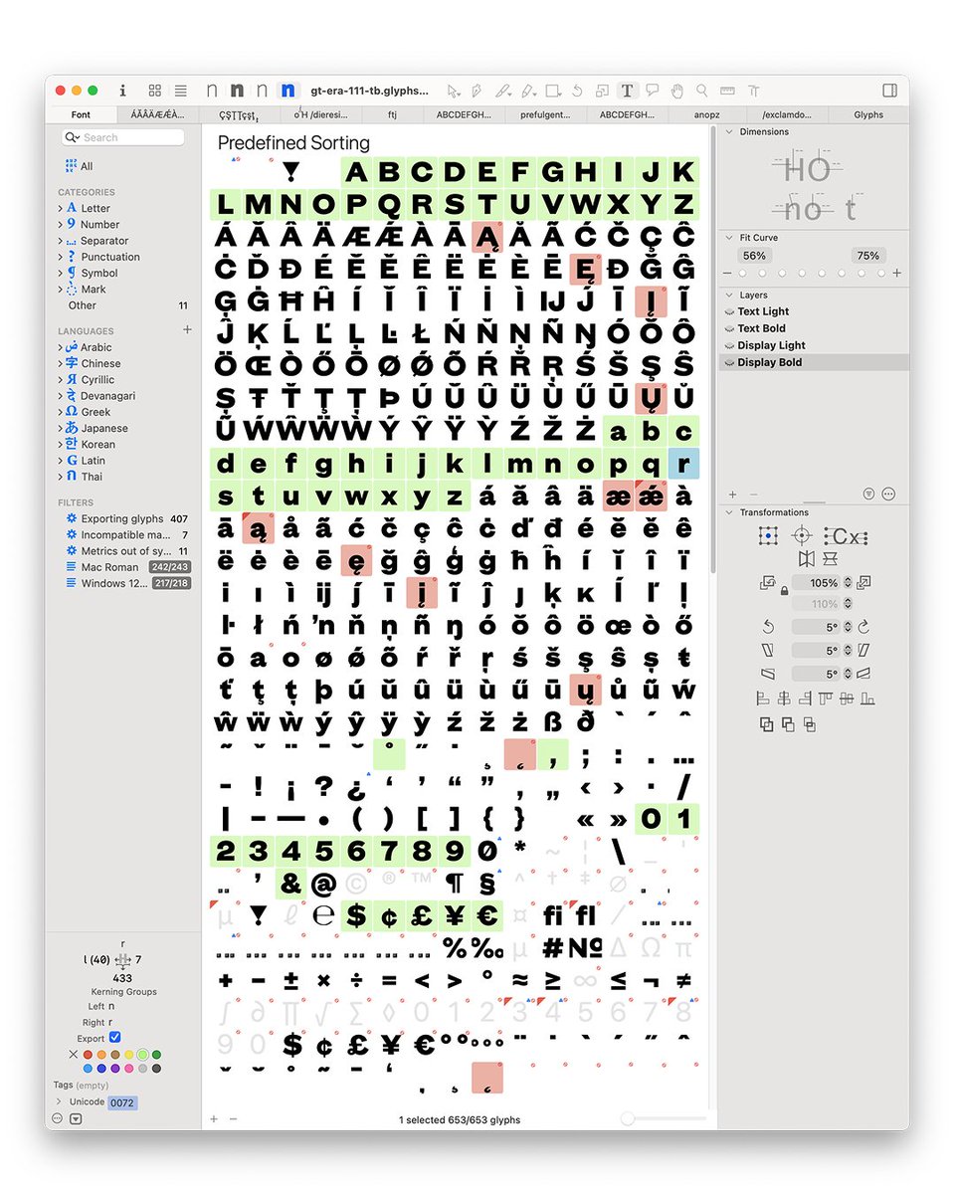Pick the purple glyph color swatch

[x=115, y=1069]
